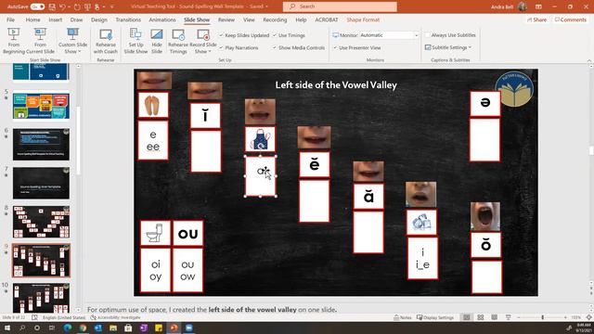Collapse the ribbon with the chevron
The image size is (594, 334).
tap(589, 60)
